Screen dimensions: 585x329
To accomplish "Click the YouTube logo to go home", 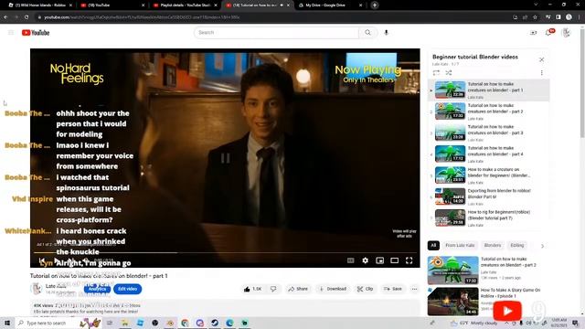I will (36, 33).
